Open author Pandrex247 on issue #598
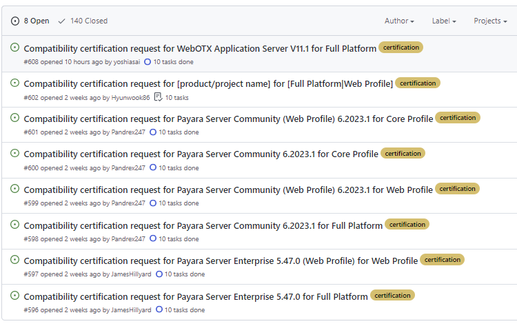 pyautogui.click(x=128, y=239)
